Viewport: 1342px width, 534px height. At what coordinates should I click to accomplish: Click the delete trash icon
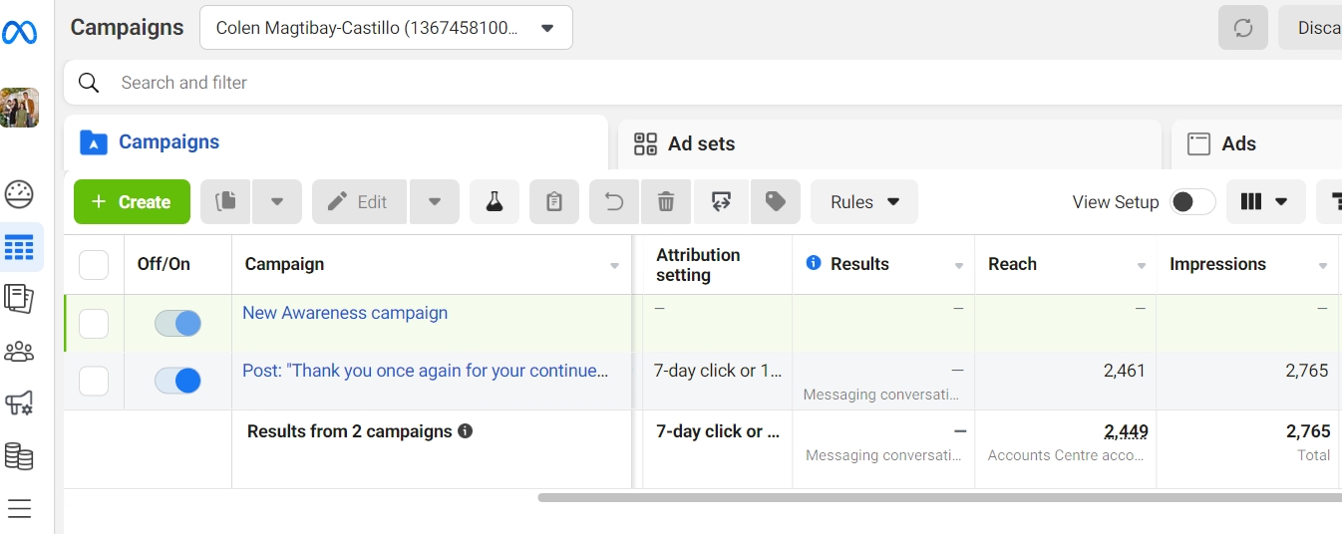(x=666, y=202)
